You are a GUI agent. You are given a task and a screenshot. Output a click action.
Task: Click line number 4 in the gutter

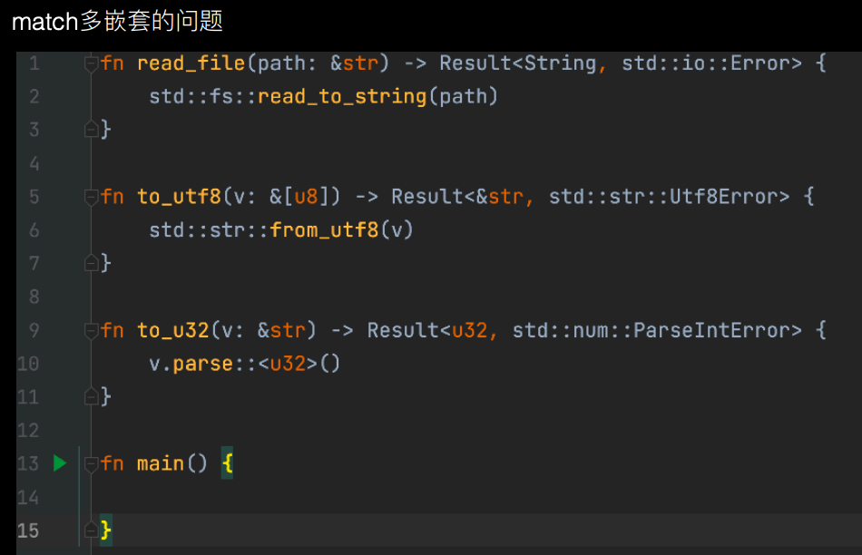tap(34, 163)
